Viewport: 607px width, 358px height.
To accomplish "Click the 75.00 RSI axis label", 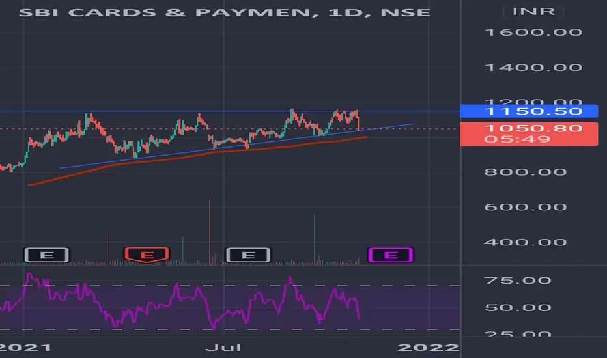I will pos(518,280).
